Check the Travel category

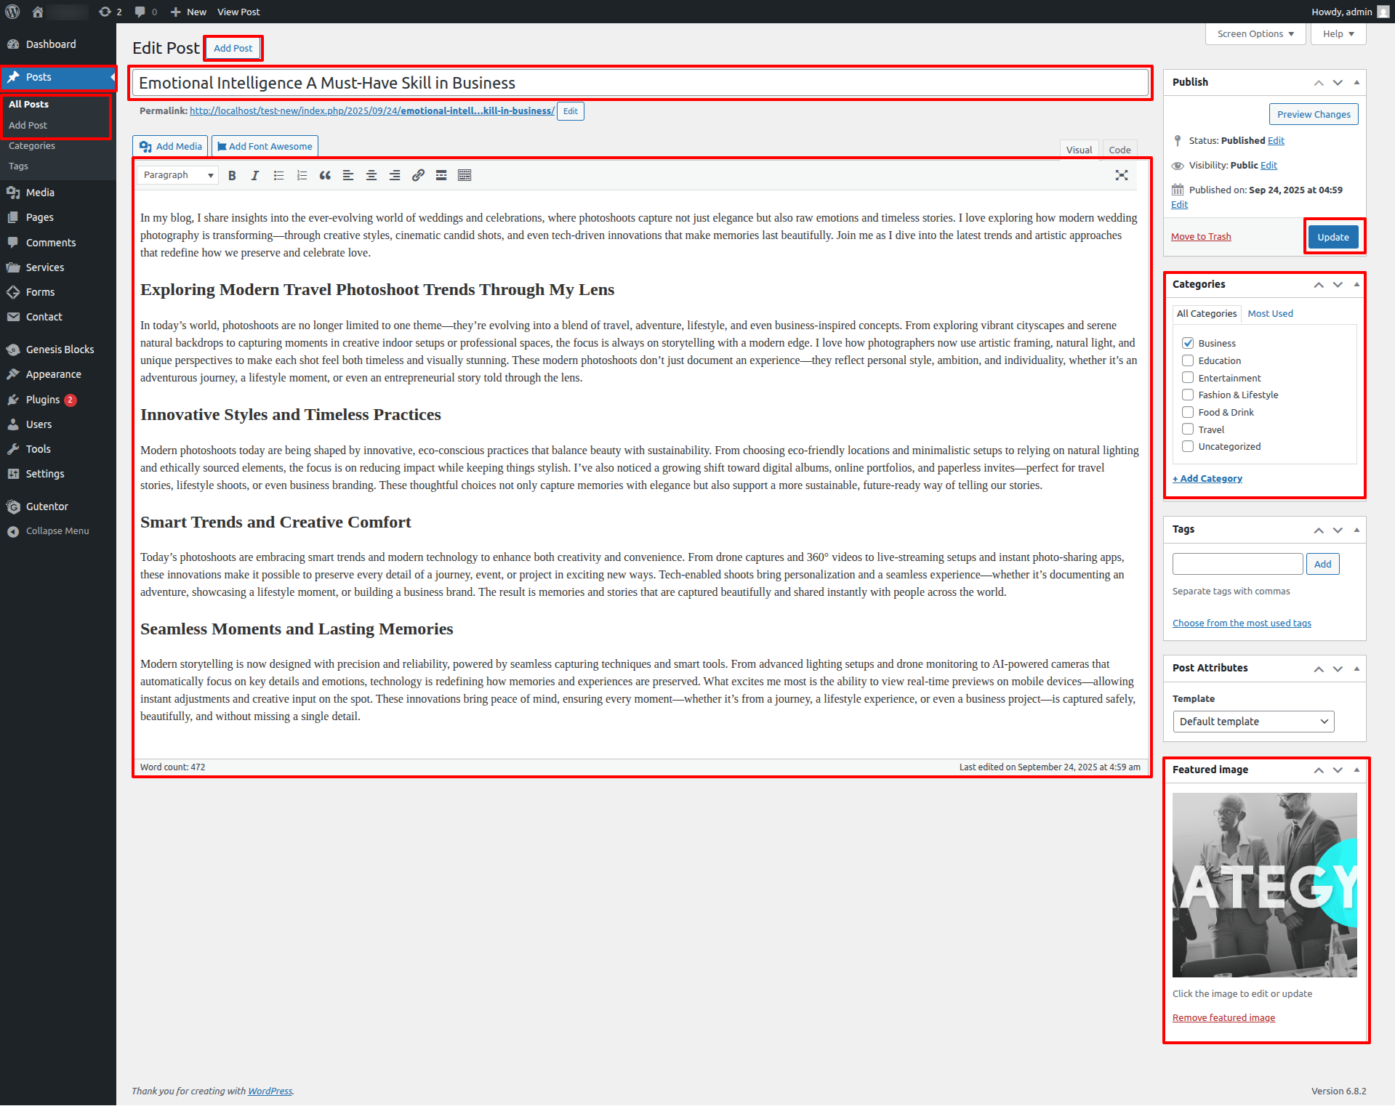pos(1188,429)
